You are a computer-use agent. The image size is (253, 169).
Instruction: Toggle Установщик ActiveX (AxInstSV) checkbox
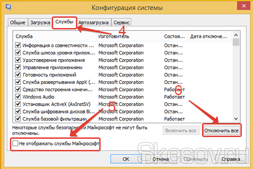click(18, 104)
